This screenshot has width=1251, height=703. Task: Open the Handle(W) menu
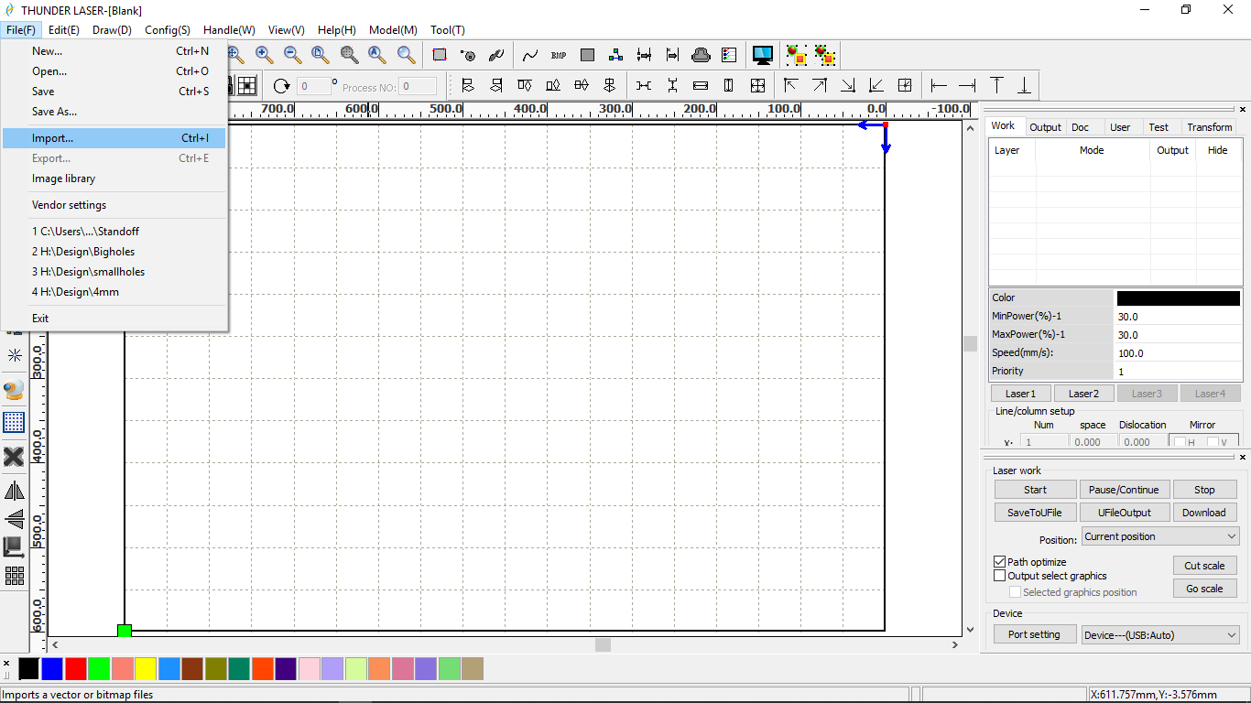229,30
